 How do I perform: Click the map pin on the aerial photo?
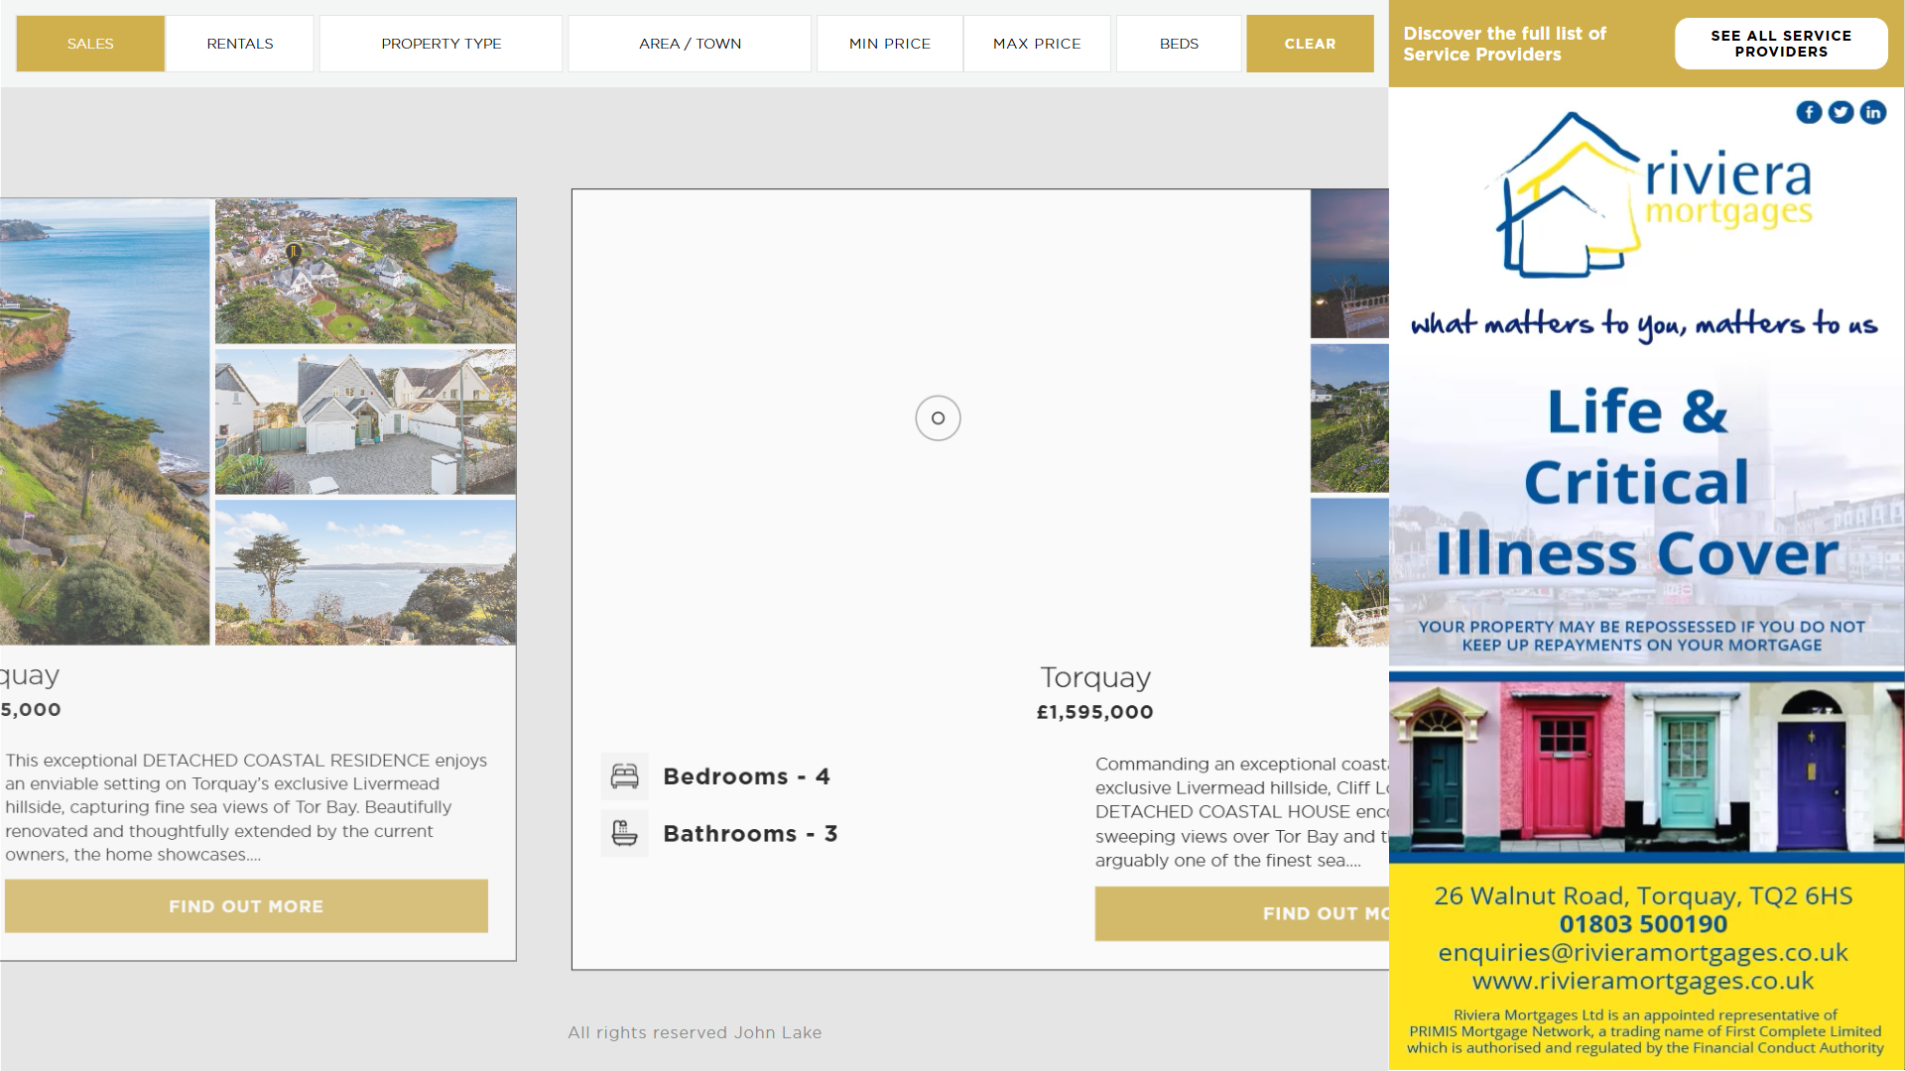click(x=294, y=252)
